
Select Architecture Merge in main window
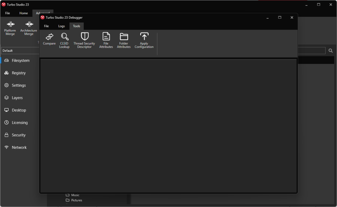pyautogui.click(x=29, y=28)
